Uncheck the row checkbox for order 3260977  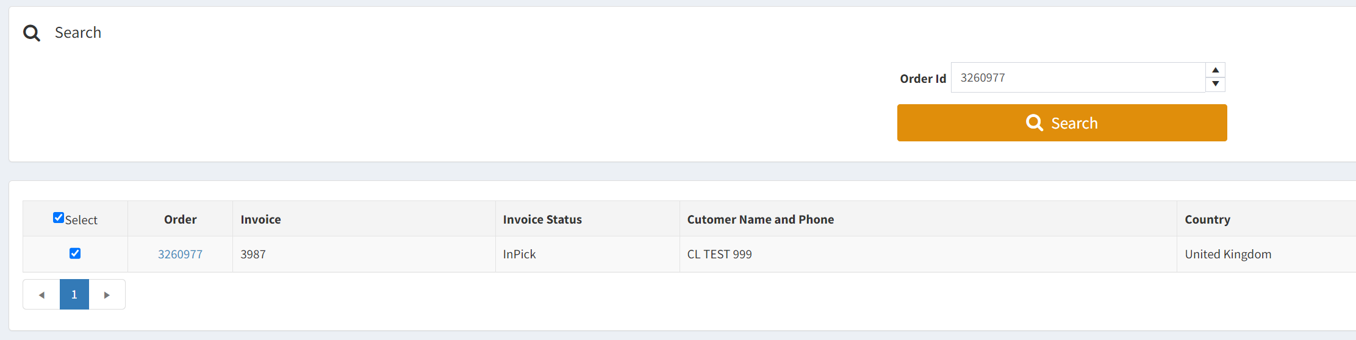tap(75, 253)
